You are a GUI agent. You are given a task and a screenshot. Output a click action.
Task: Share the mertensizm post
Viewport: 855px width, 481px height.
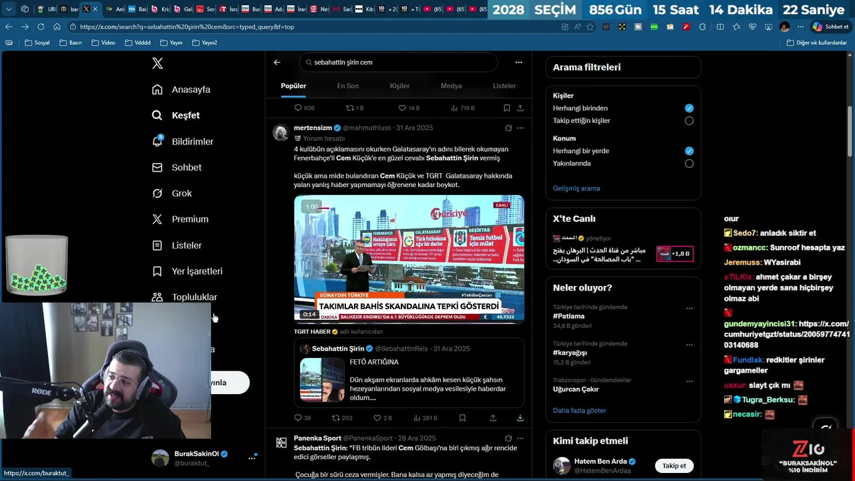pyautogui.click(x=493, y=418)
